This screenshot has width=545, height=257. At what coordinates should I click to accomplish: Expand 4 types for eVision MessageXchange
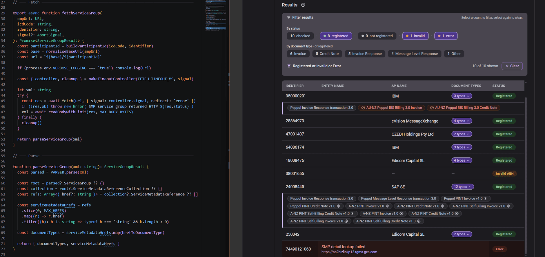tap(462, 121)
